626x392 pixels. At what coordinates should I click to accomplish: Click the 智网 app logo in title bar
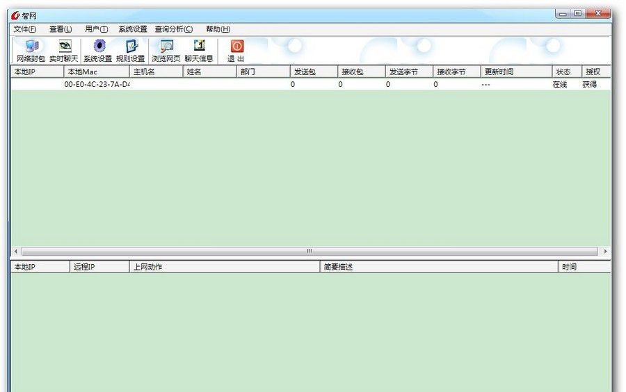click(x=15, y=15)
